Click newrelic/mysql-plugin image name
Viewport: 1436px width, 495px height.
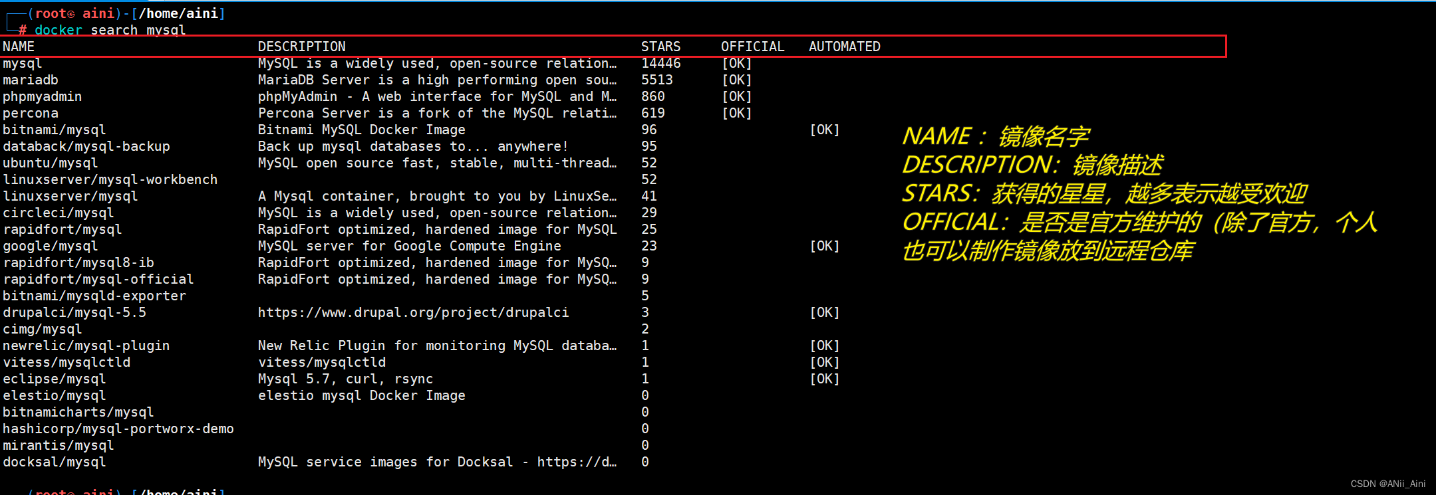click(86, 346)
